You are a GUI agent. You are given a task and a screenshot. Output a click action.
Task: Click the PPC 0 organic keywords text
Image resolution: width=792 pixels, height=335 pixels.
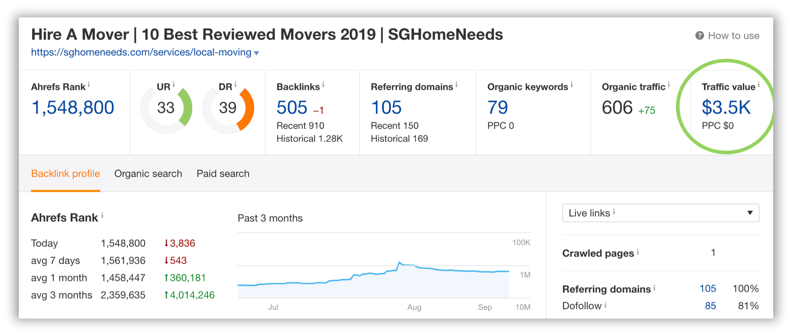[500, 125]
